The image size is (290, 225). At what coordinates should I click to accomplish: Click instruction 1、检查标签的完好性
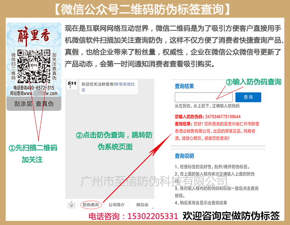213,167
